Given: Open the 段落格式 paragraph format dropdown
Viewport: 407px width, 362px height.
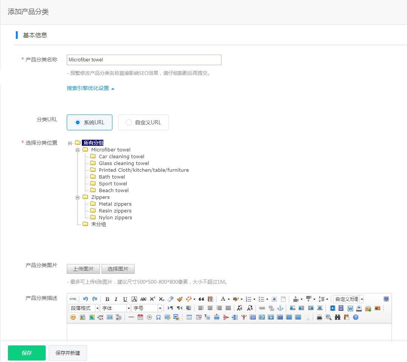Looking at the screenshot, I should click(84, 308).
